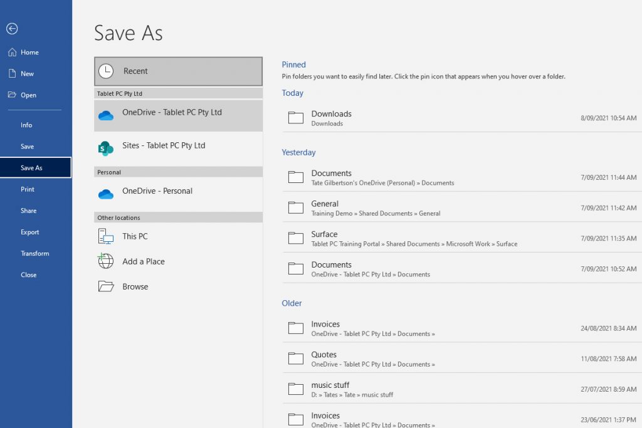Choose Sites - Tablet PC Pty Ltd location

(178, 149)
